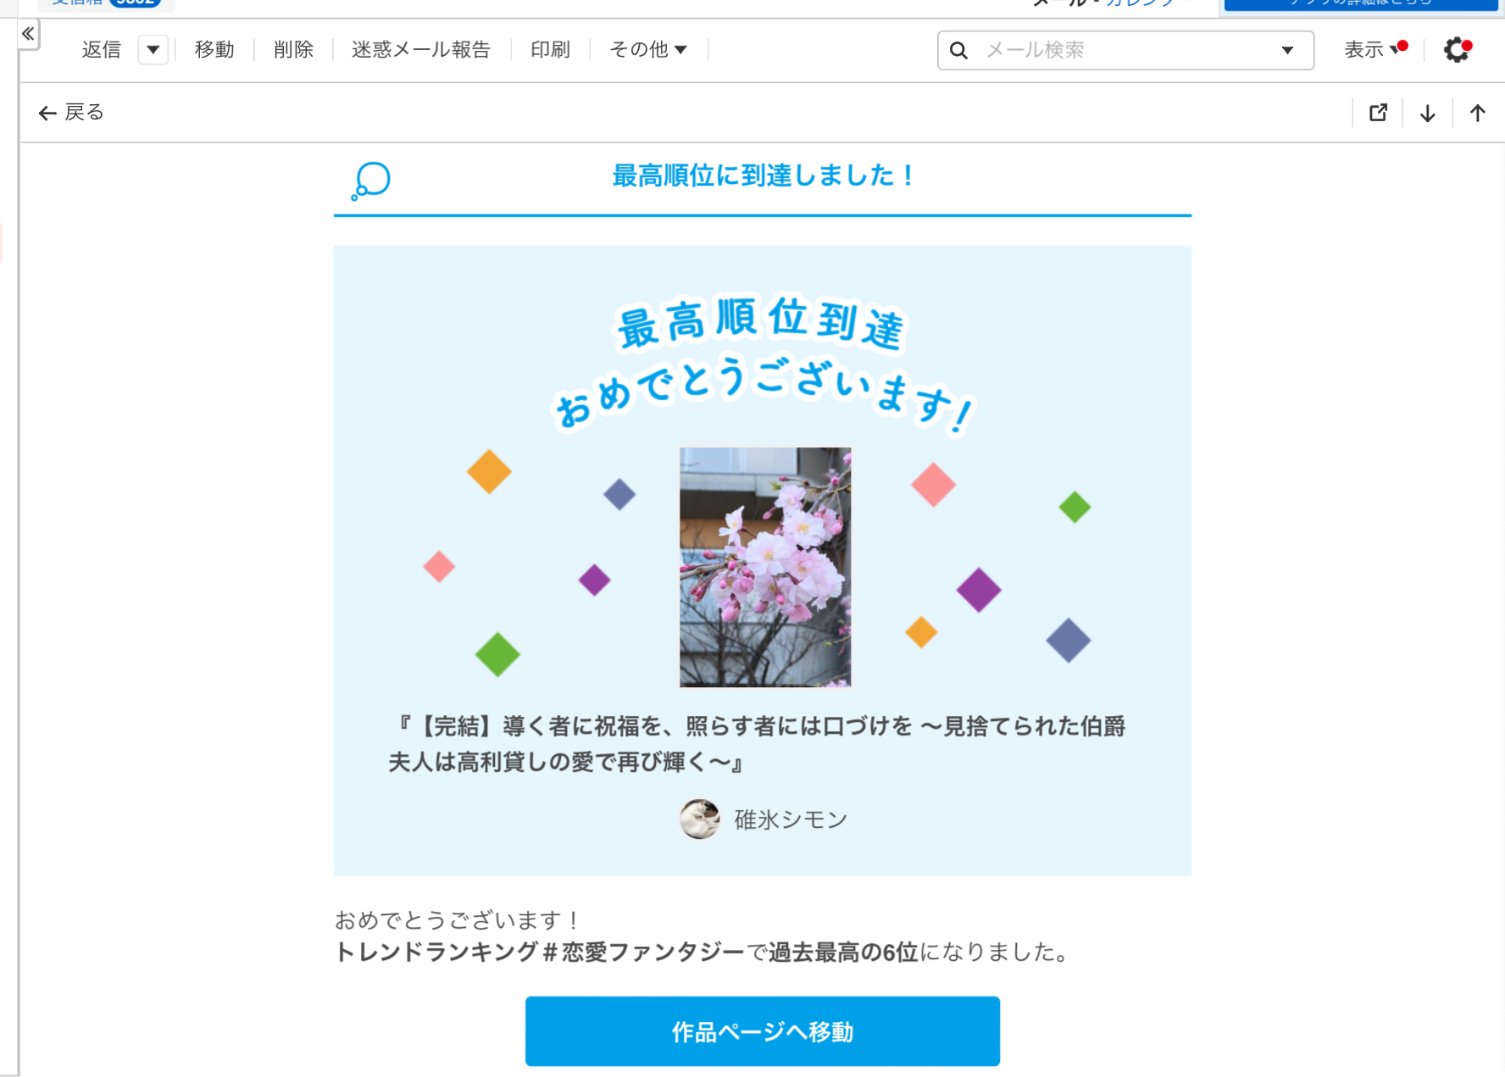Click the メール検索 input field
Screen dimensions: 1505x1077
(1127, 51)
